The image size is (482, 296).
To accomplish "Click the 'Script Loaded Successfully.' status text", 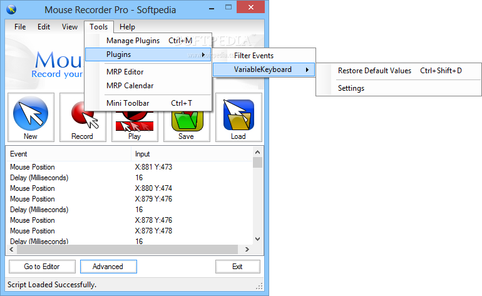I will (x=51, y=285).
